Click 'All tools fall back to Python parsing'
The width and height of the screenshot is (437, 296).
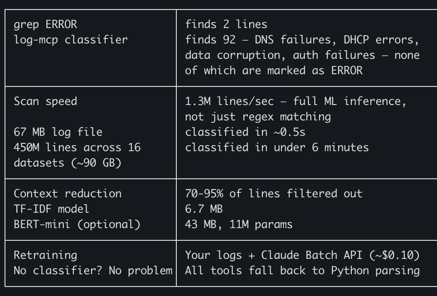(302, 271)
